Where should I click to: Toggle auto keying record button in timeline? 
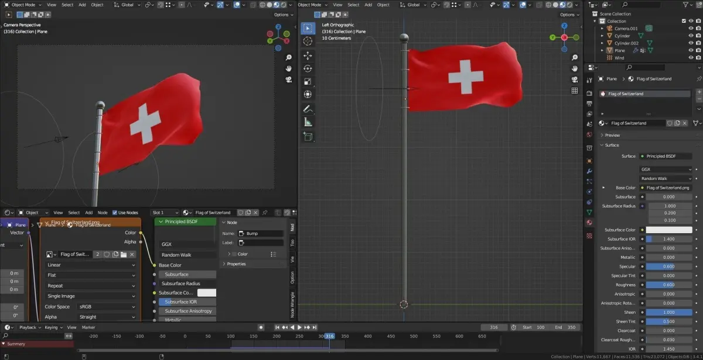(x=261, y=327)
